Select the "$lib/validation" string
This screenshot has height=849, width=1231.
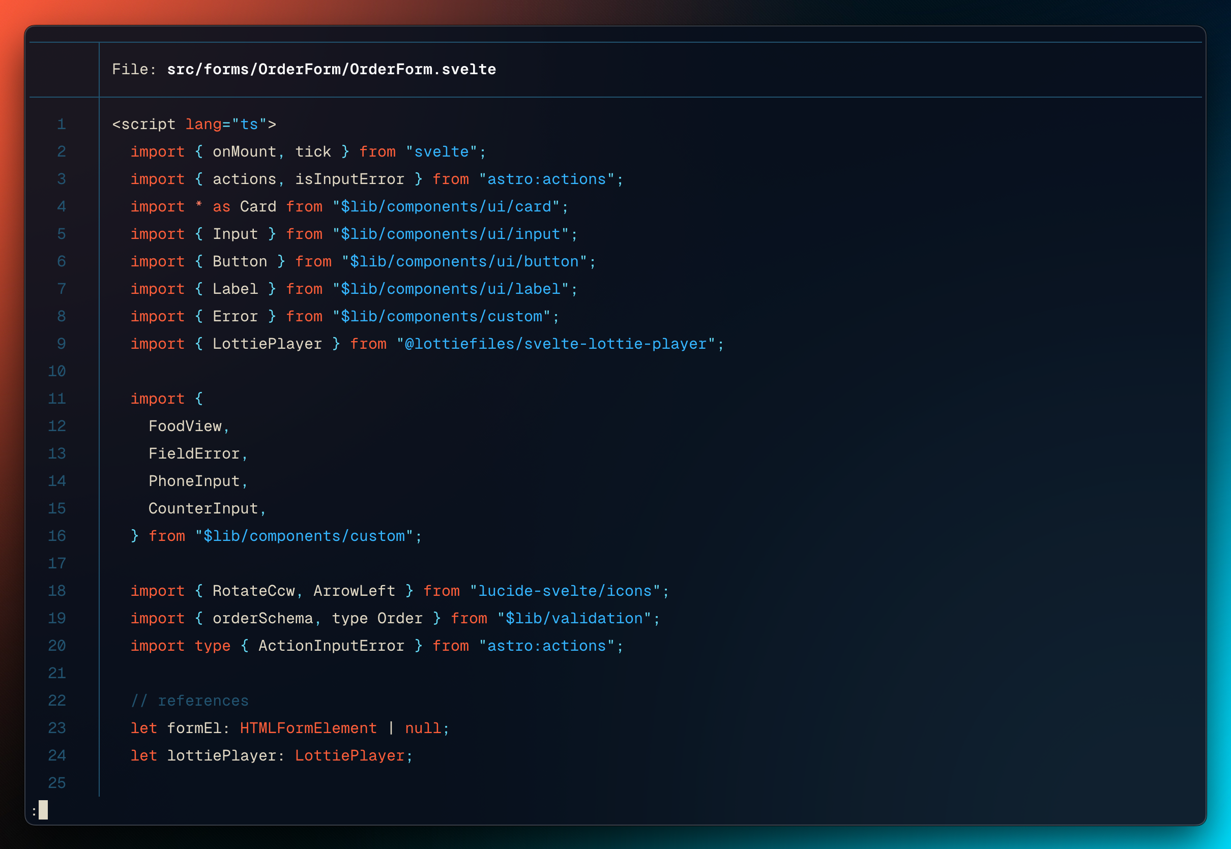(575, 619)
